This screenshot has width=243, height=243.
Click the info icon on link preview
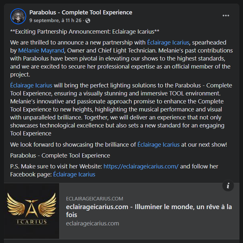(228, 186)
